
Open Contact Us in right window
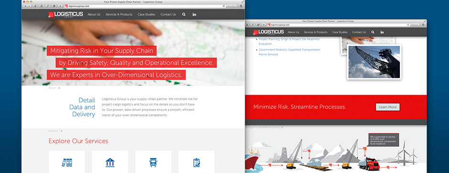359,32
